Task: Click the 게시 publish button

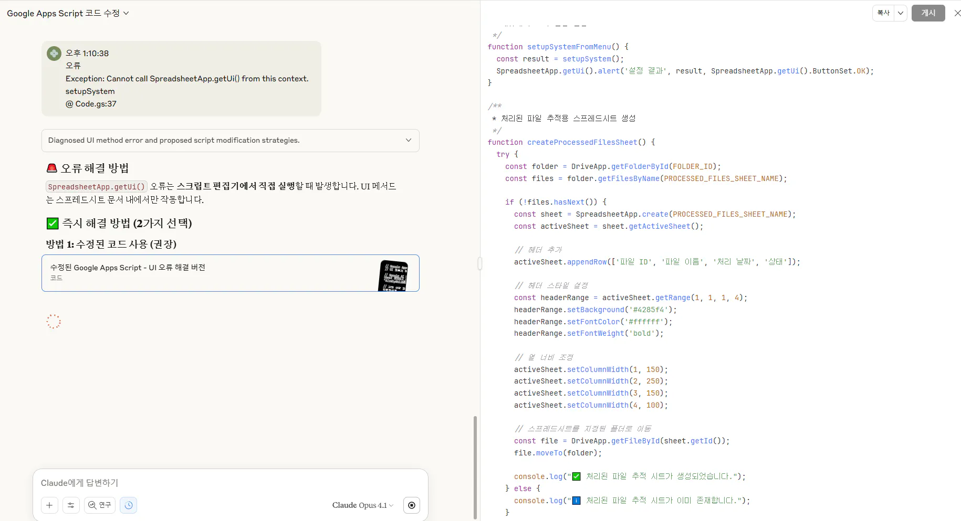Action: [x=928, y=13]
